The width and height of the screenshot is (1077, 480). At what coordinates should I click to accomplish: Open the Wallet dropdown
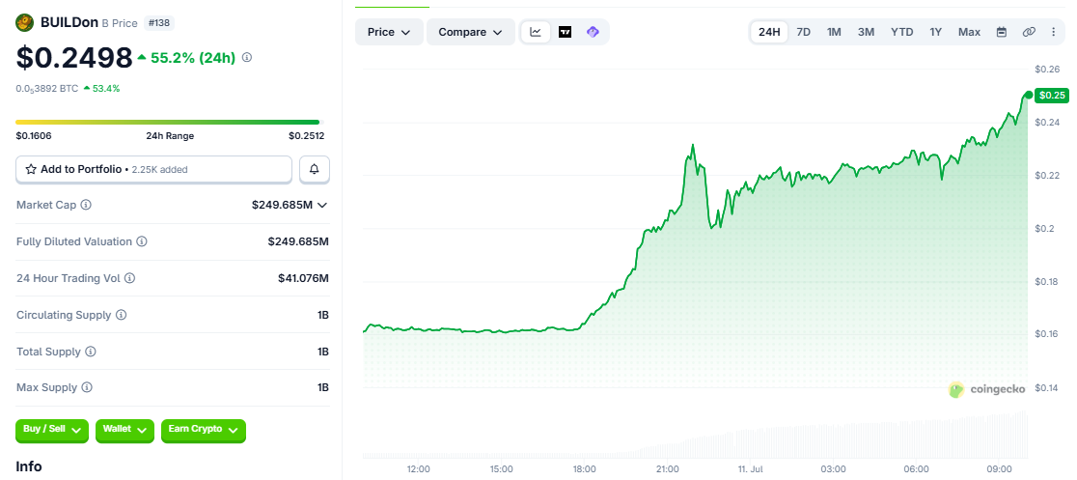pos(125,430)
